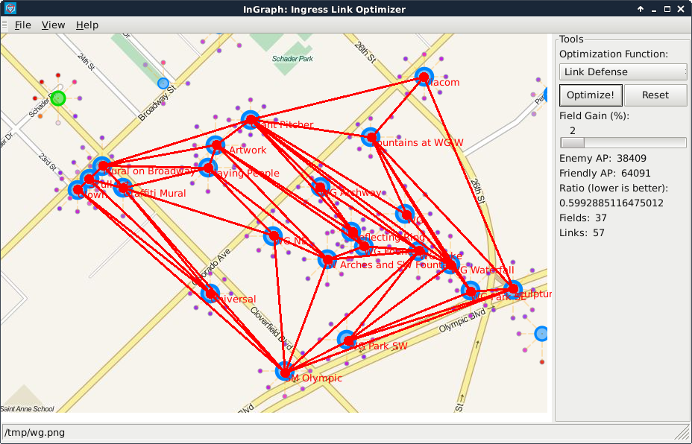Screen dimensions: 692x444
Task: Select the Mural on Broadway portal
Action: coord(103,165)
